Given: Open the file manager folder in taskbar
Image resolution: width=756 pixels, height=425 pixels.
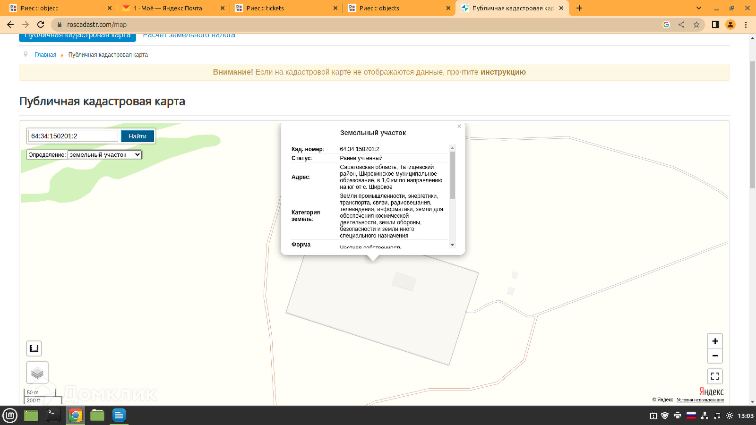Looking at the screenshot, I should tap(97, 416).
